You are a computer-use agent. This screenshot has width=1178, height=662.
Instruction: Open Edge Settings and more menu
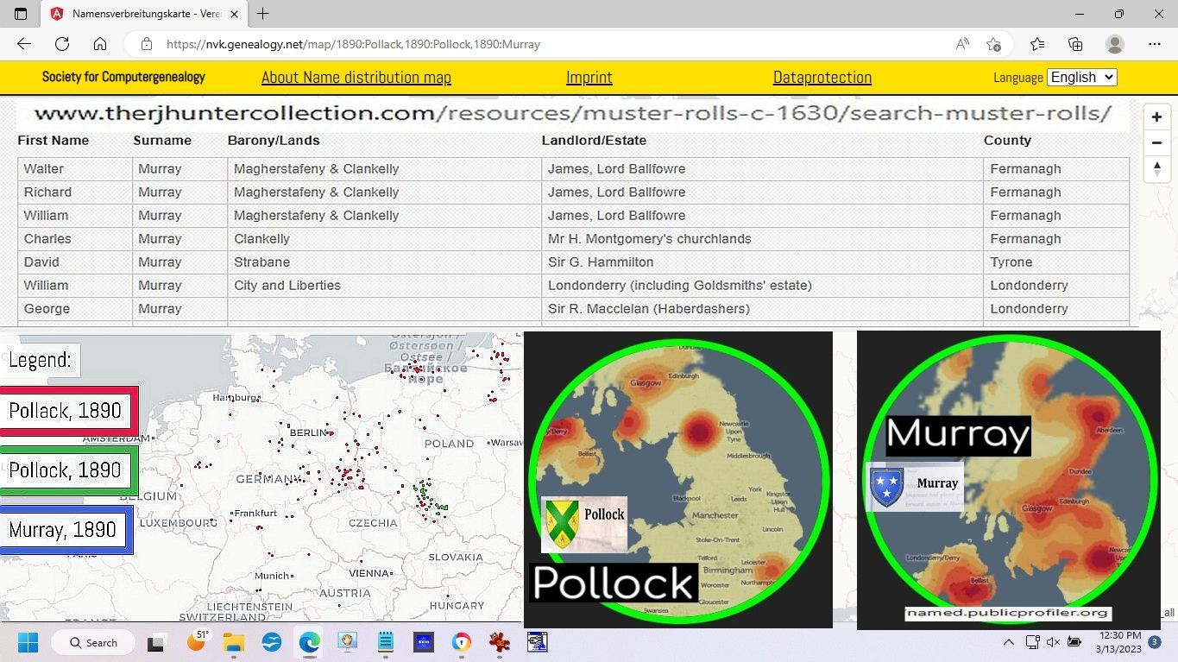pos(1155,44)
